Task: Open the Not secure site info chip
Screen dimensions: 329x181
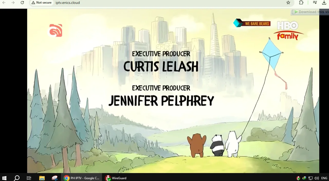Action: tap(42, 3)
